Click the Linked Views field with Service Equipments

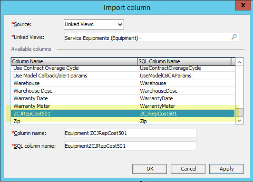[151, 38]
